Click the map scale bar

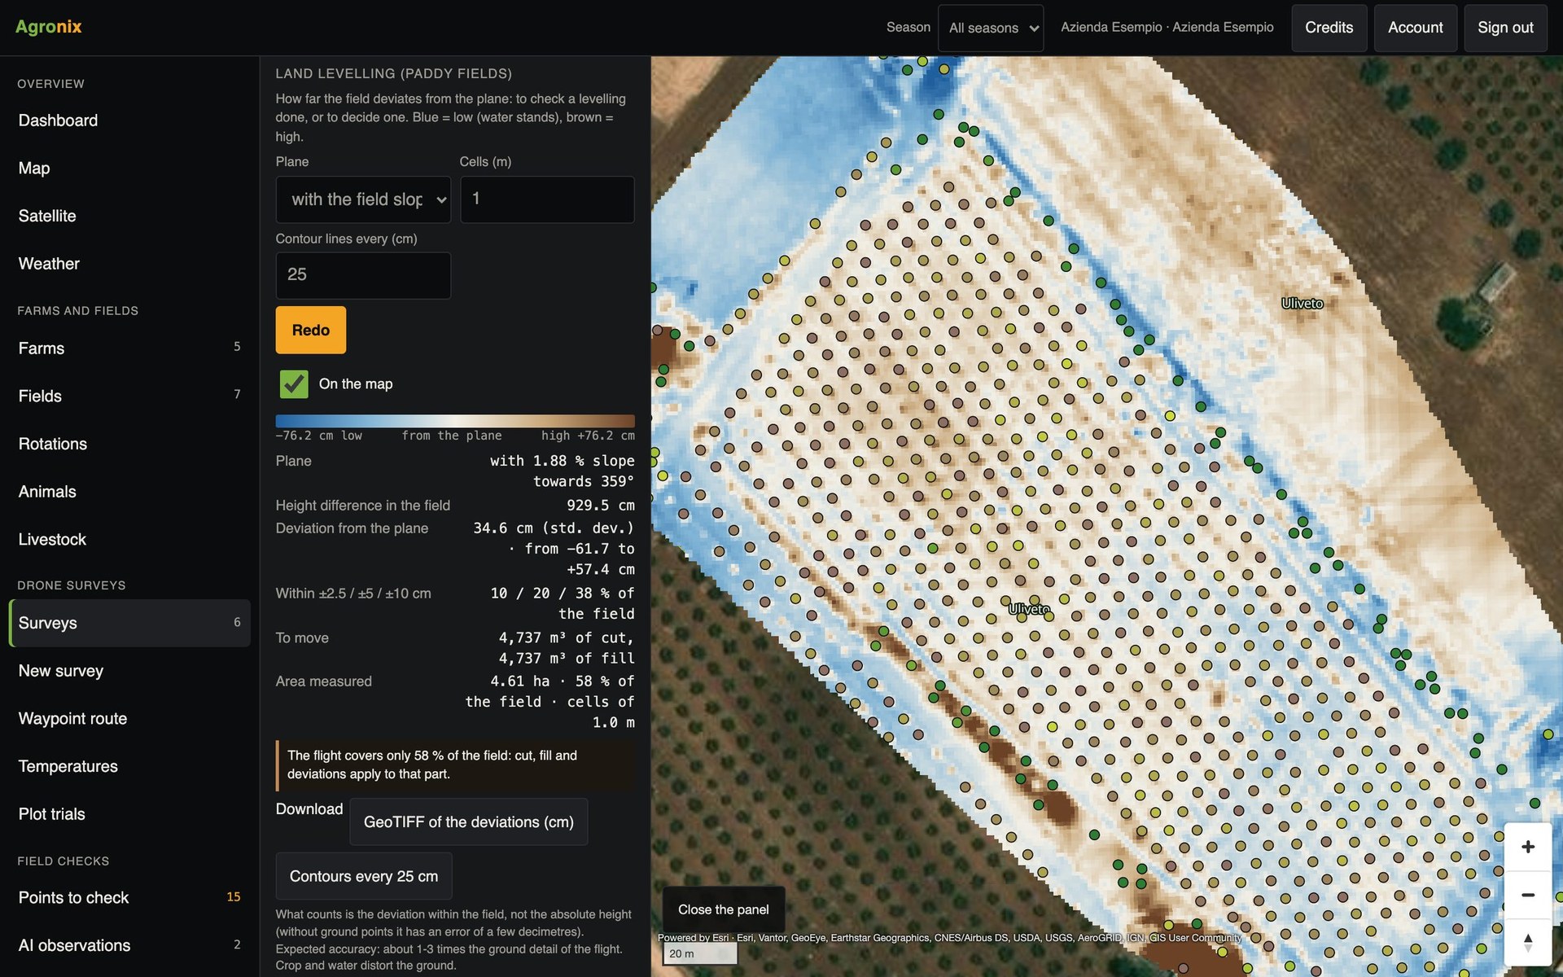point(700,953)
